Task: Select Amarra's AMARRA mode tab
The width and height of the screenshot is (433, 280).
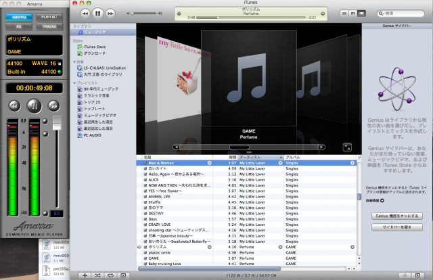Action: [x=19, y=17]
